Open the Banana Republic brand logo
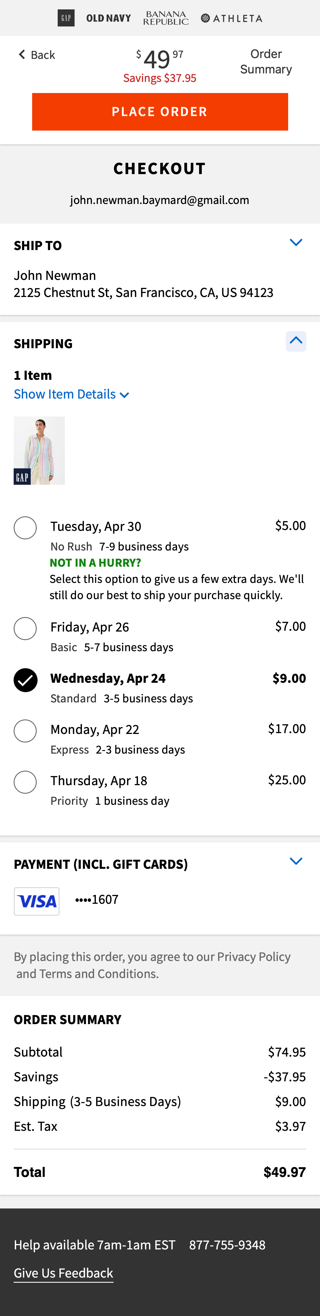320x1316 pixels. [166, 18]
